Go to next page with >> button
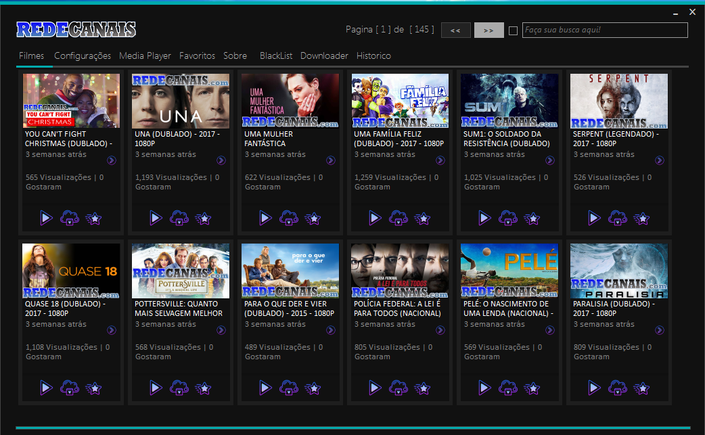The image size is (705, 435). [488, 30]
